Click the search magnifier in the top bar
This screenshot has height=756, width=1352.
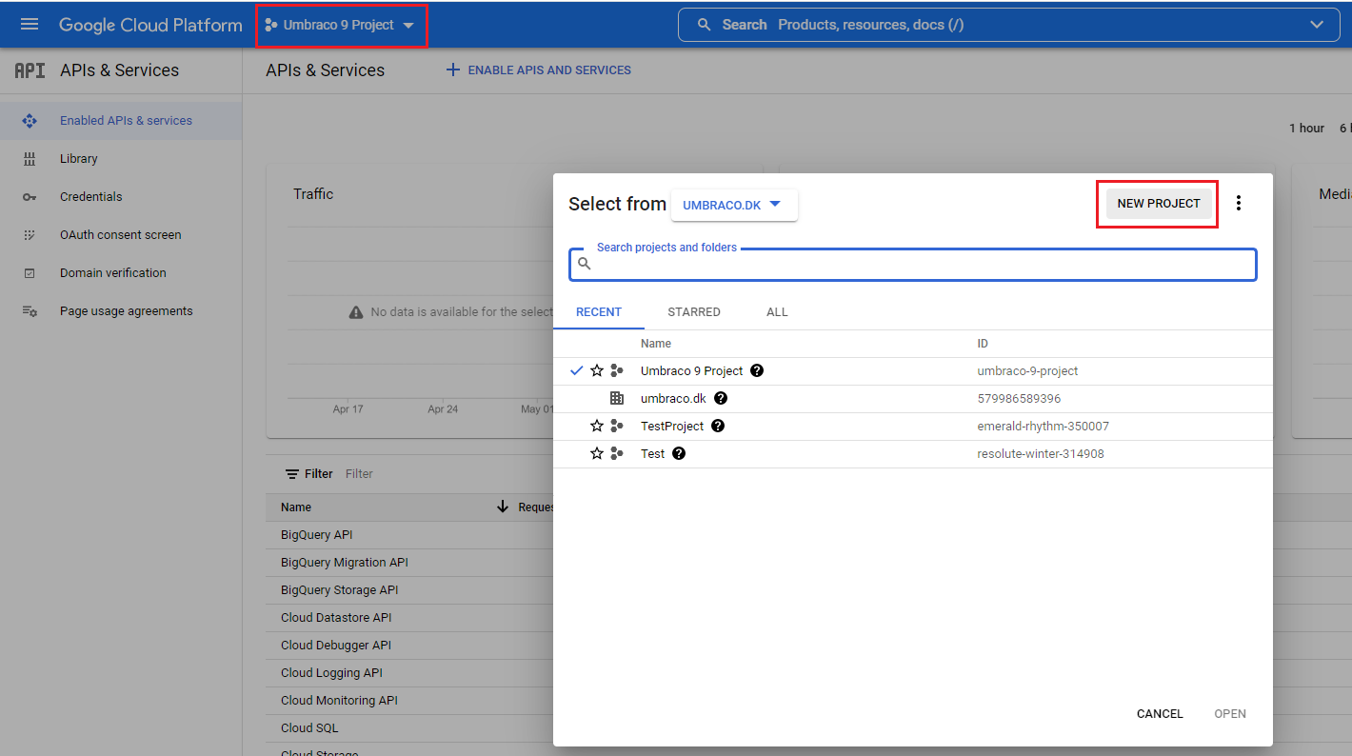coord(705,25)
